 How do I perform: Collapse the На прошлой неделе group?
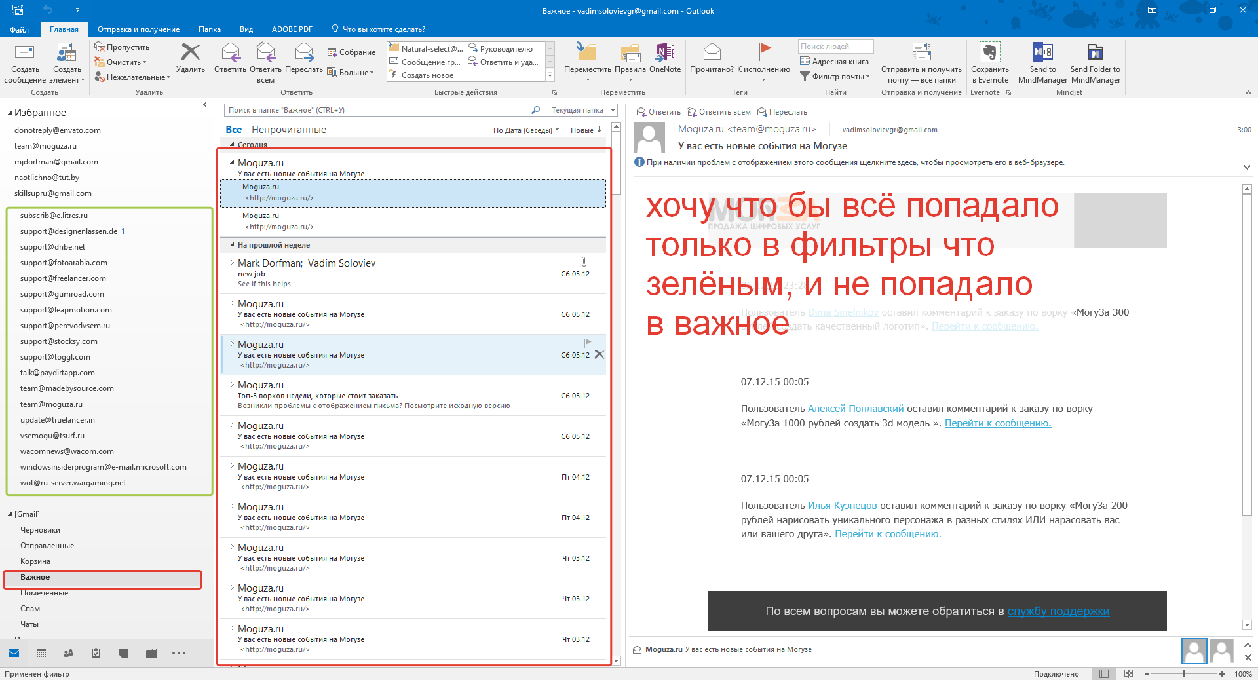[x=232, y=245]
